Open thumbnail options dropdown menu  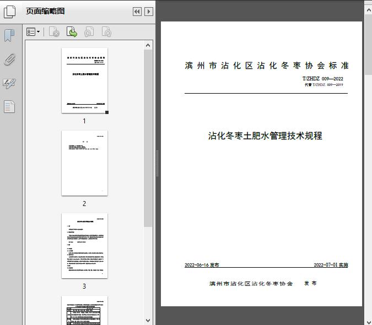(33, 32)
